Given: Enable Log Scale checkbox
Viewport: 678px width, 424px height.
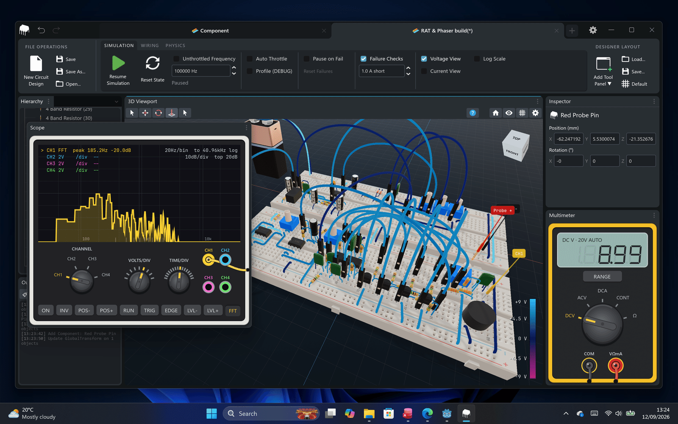Looking at the screenshot, I should tap(477, 59).
